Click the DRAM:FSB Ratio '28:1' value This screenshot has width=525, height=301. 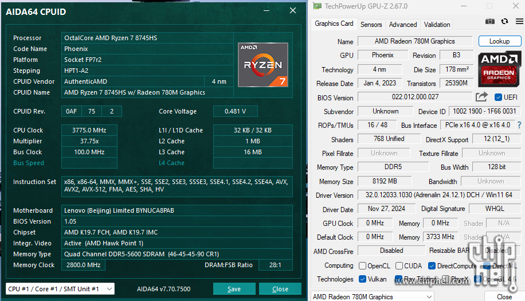(x=275, y=265)
